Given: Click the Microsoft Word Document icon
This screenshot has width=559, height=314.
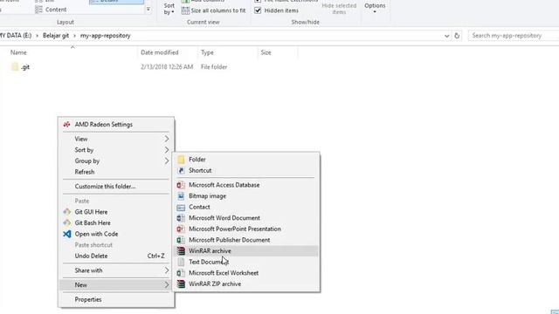Looking at the screenshot, I should (181, 218).
